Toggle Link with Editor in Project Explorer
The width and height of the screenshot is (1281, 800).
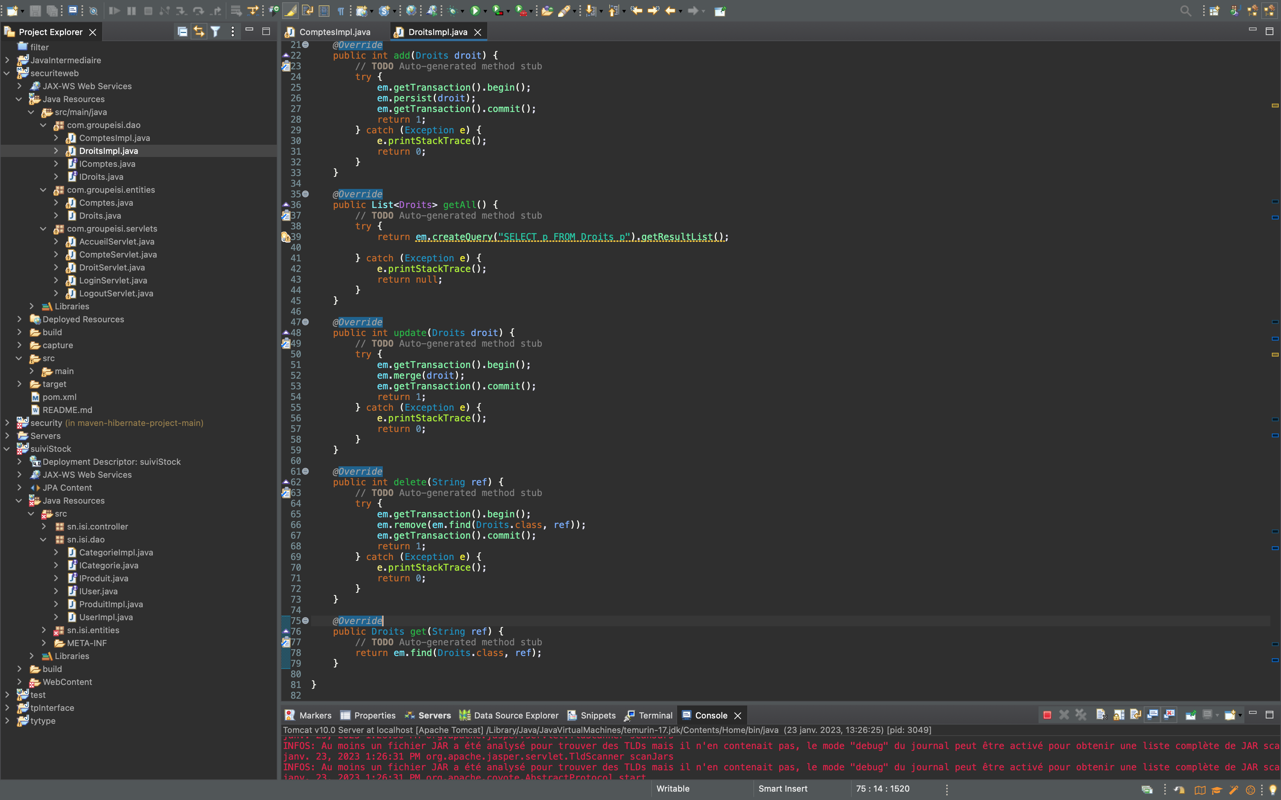pos(199,32)
